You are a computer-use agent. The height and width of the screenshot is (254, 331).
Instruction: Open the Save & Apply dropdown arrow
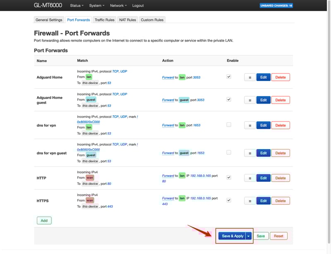[x=249, y=236]
